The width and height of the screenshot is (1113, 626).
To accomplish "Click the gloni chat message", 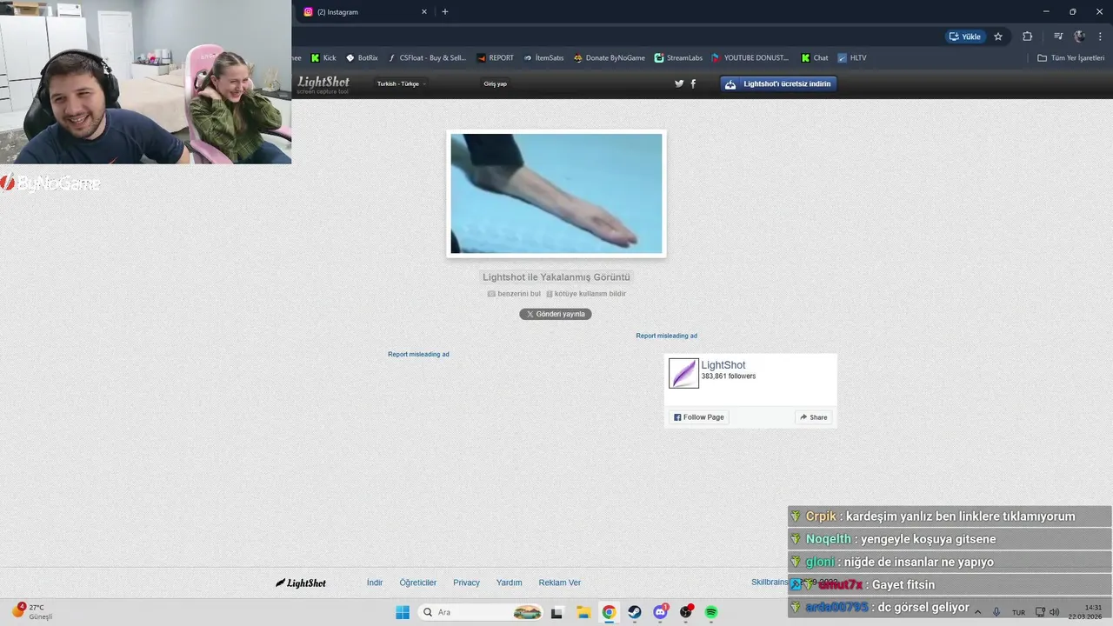I will [x=950, y=562].
